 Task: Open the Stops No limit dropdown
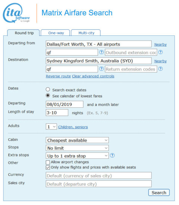[x=77, y=148]
